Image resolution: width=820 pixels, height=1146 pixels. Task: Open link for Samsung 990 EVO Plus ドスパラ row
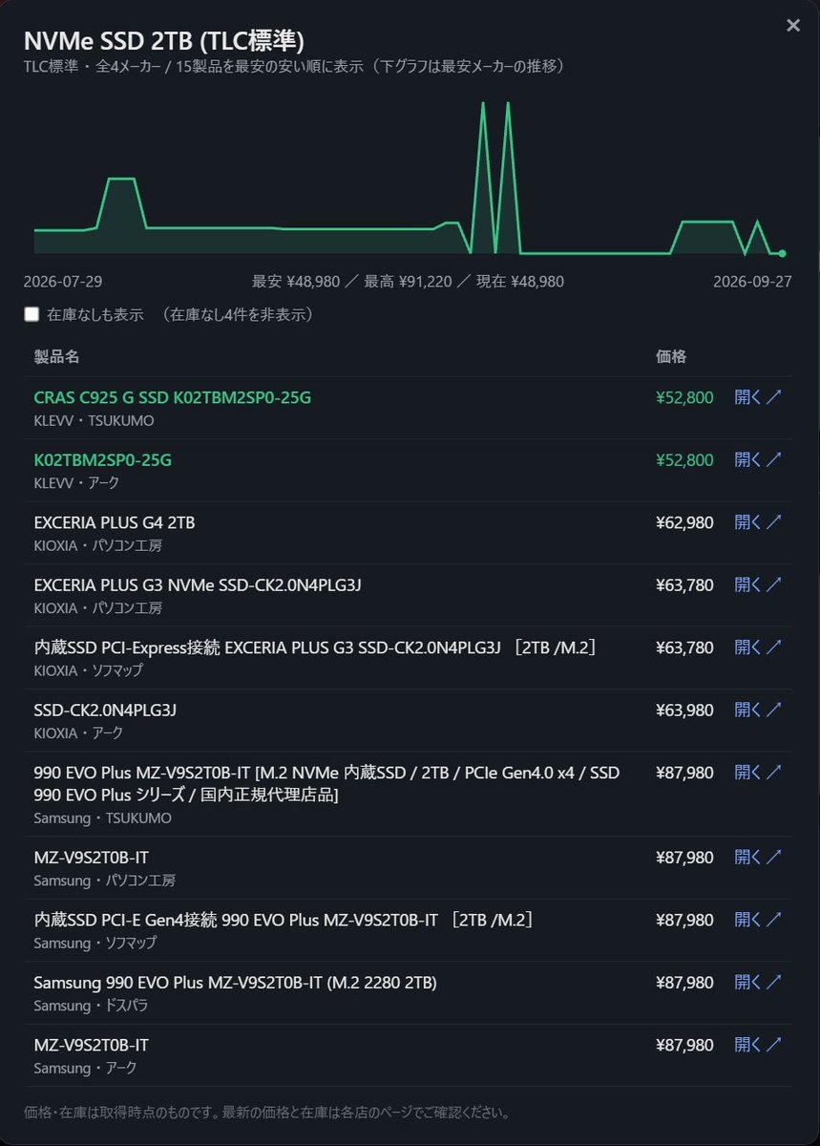point(758,983)
